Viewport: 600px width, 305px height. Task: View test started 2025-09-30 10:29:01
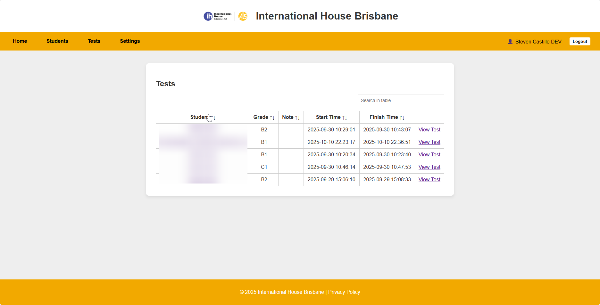coord(429,129)
